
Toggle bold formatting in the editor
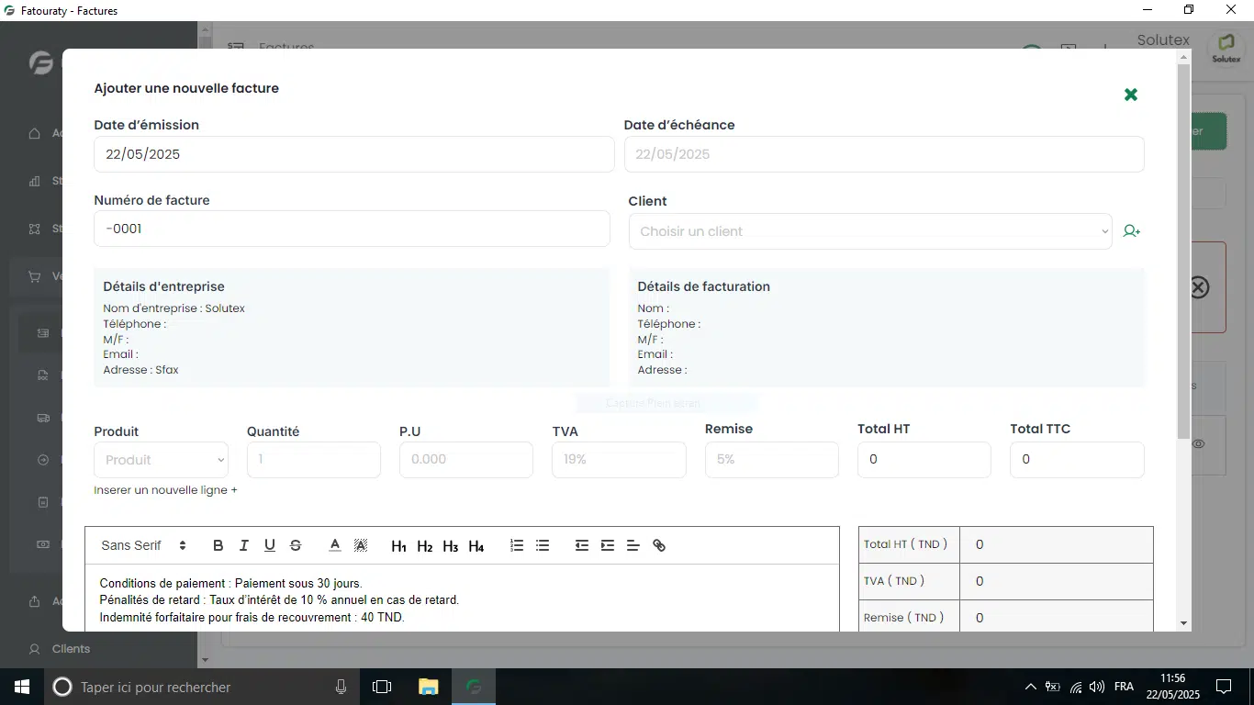[218, 545]
